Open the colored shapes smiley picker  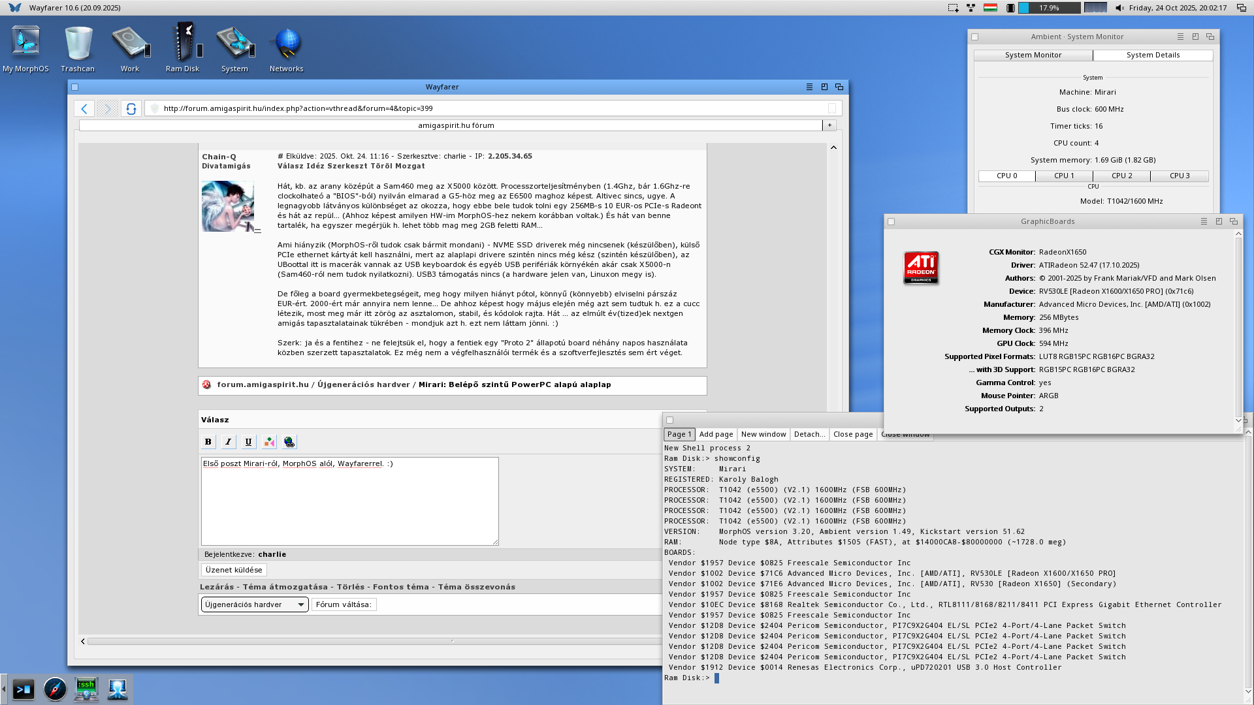269,442
